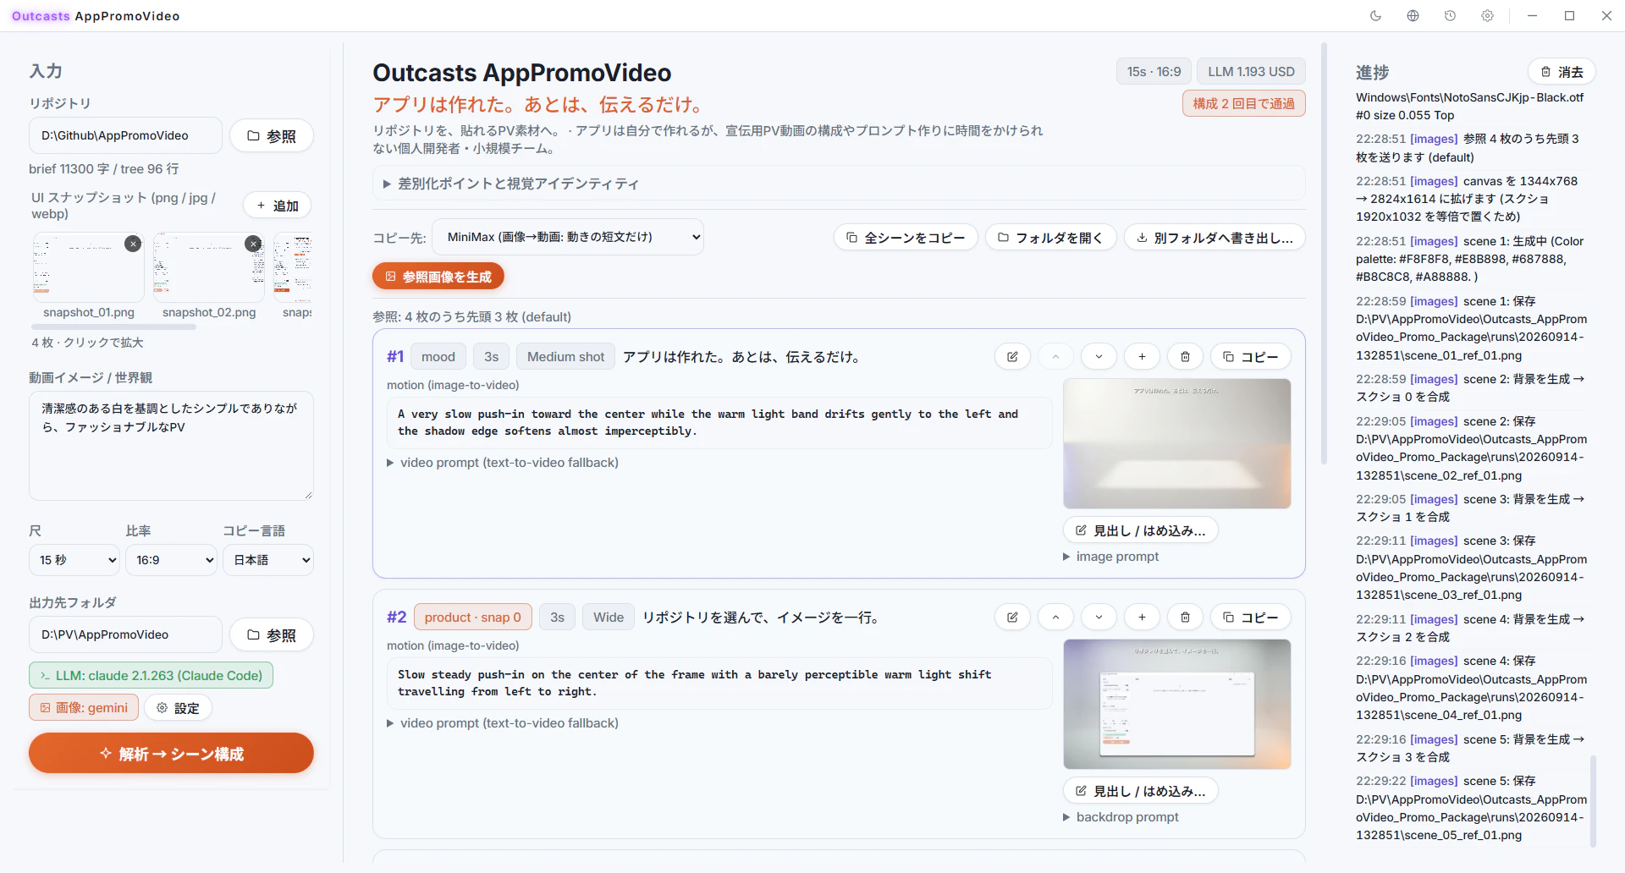The height and width of the screenshot is (873, 1625).
Task: Expand scene #1 image prompt
Action: coord(1110,557)
